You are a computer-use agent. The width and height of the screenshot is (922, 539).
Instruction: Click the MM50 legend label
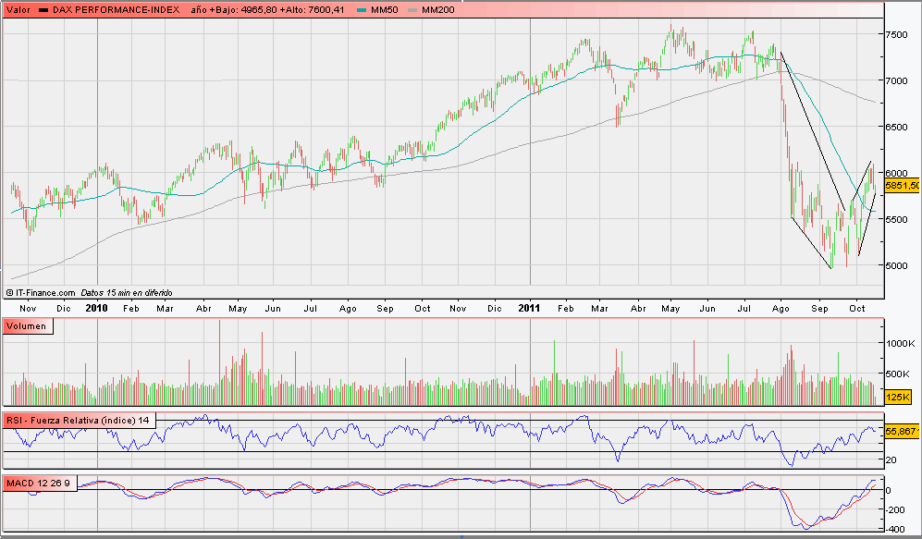384,10
